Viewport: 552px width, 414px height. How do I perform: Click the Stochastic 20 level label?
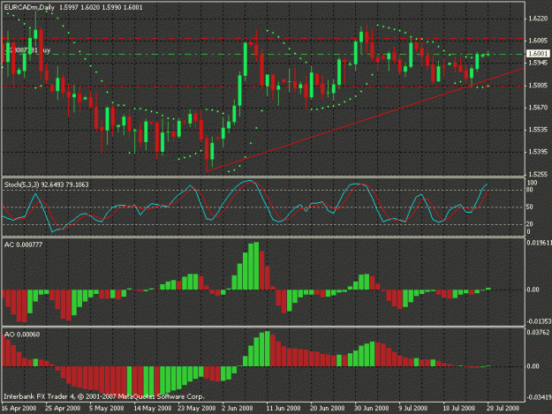tap(529, 224)
